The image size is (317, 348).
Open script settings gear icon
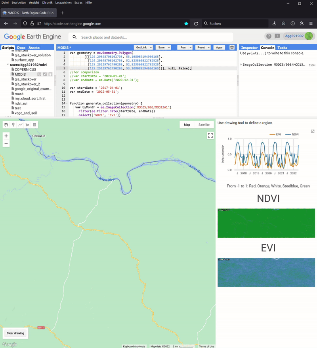pos(232,48)
